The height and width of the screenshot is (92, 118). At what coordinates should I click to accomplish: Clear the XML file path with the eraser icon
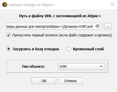tap(97, 26)
